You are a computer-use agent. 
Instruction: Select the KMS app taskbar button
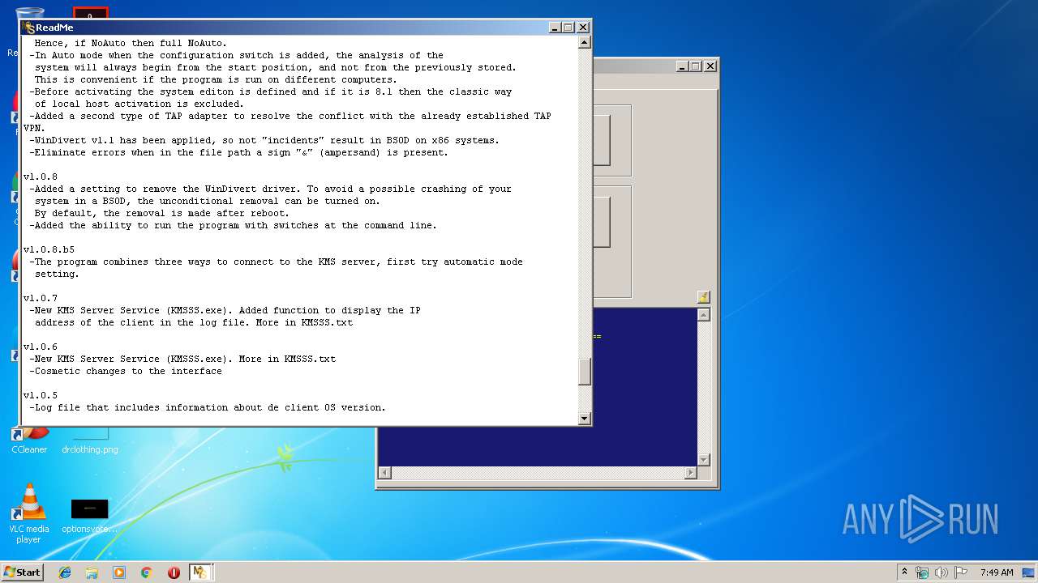(200, 572)
